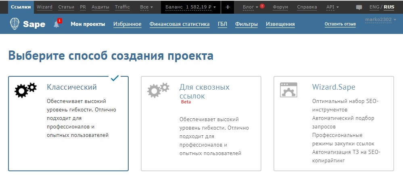The image size is (403, 187).
Task: Click the Классический card description text
Action: pyautogui.click(x=81, y=118)
